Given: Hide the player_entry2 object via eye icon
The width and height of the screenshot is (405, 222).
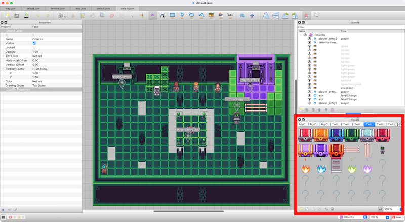Looking at the screenshot, I should pyautogui.click(x=309, y=39).
